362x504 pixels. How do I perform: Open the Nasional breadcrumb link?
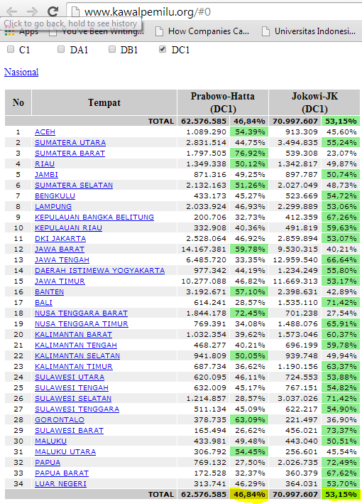21,72
